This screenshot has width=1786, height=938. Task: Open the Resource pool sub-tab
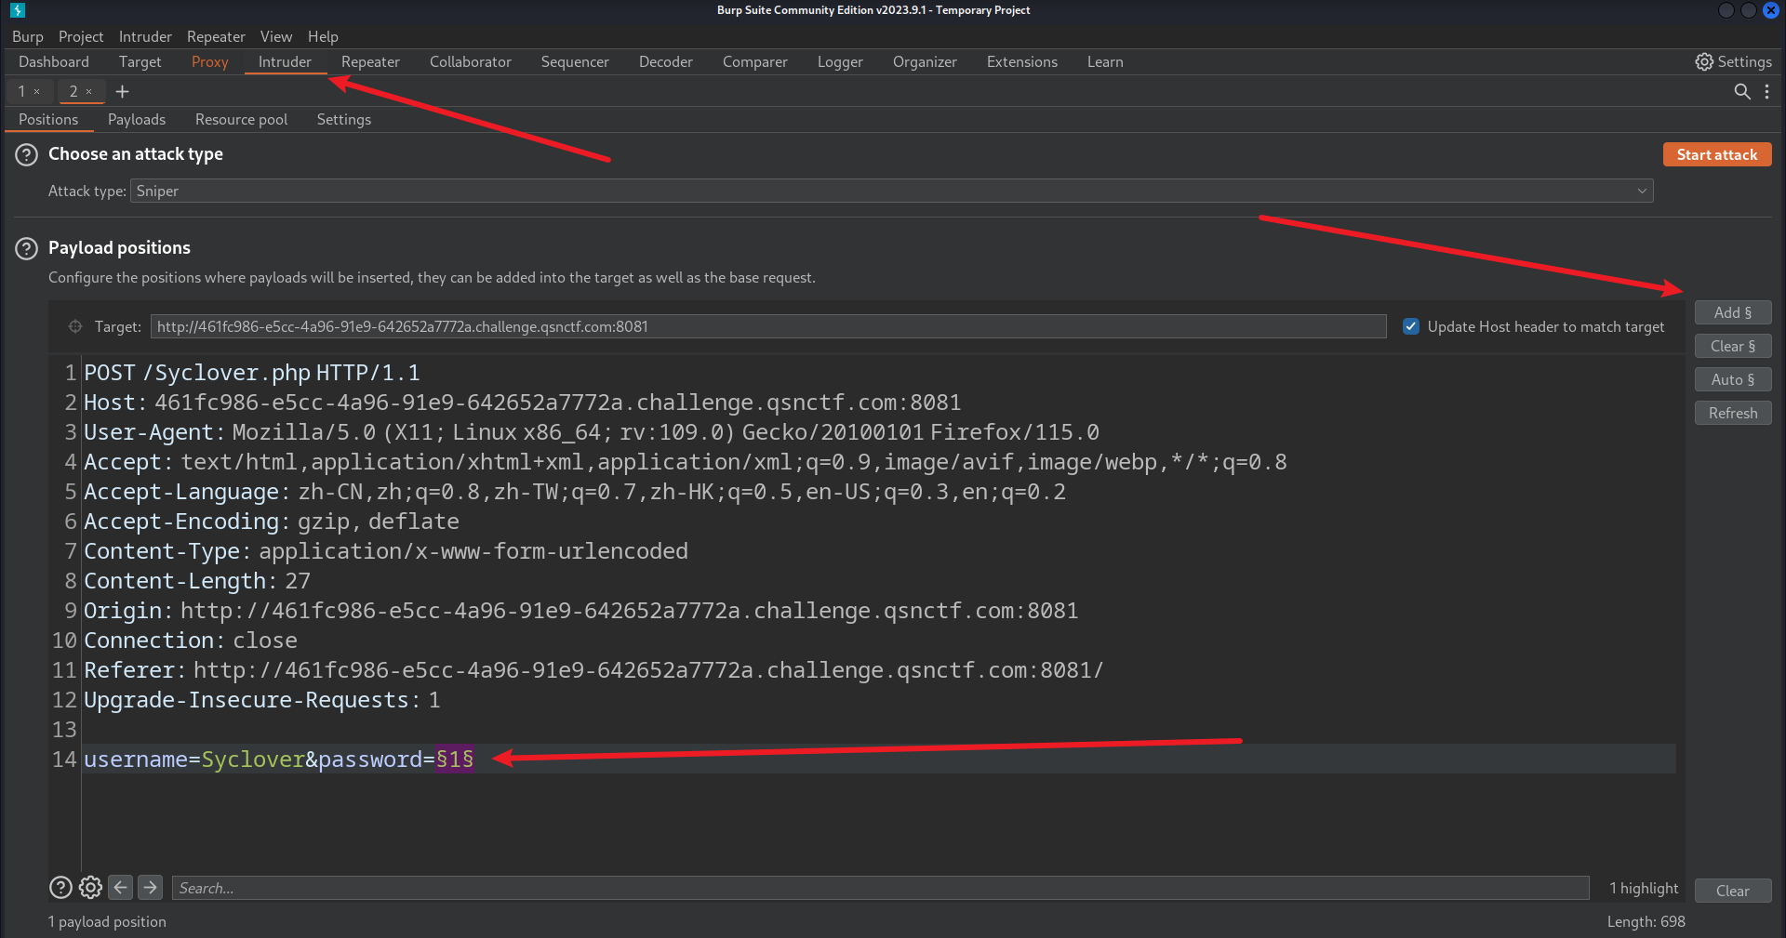(241, 119)
